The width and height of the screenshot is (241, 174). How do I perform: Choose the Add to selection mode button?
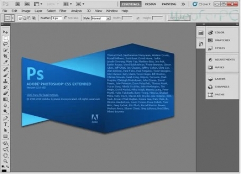[x=25, y=18]
